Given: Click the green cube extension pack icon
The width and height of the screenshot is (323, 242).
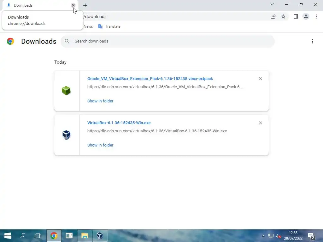Looking at the screenshot, I should click(x=66, y=91).
